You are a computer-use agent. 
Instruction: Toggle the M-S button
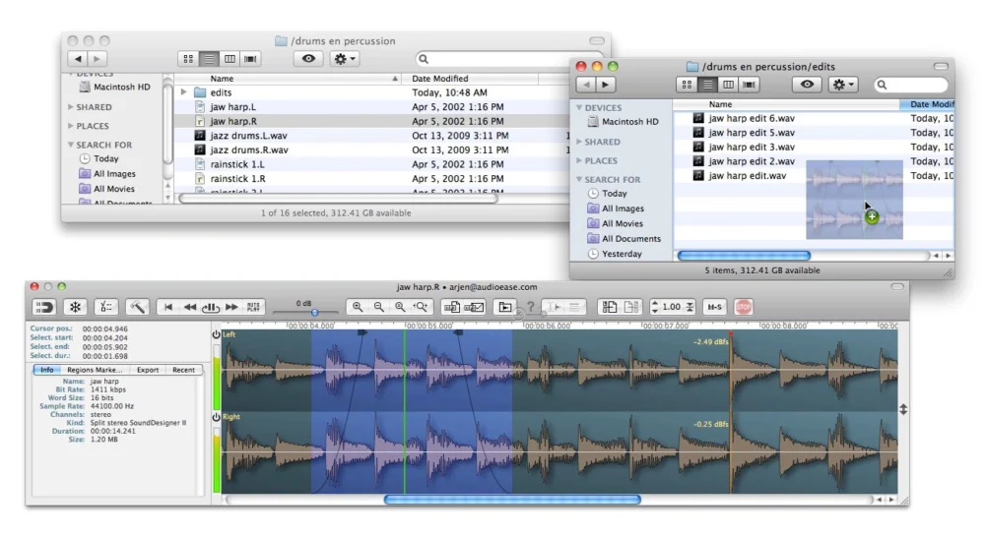tap(714, 307)
